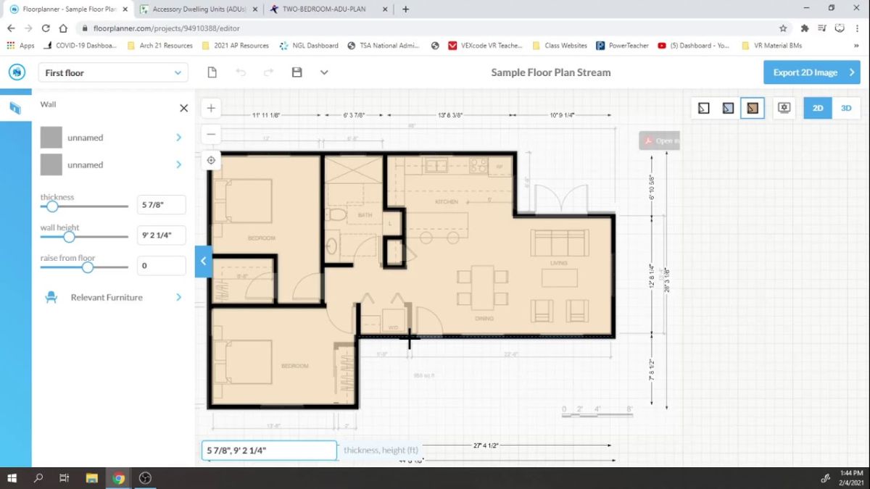The width and height of the screenshot is (870, 489).
Task: Expand the Relevant Furniture section
Action: click(106, 297)
